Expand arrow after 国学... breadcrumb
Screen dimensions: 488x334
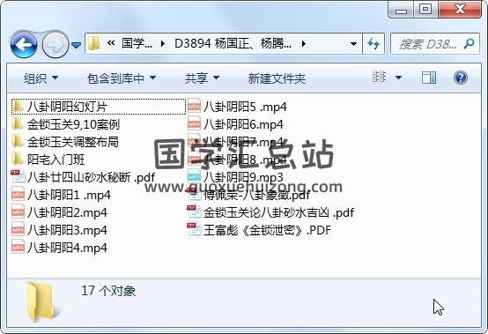pyautogui.click(x=162, y=43)
